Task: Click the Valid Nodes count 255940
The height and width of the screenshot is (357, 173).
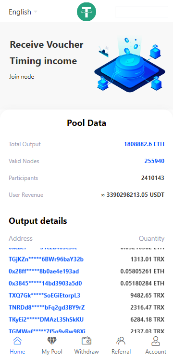Action: coord(154,161)
